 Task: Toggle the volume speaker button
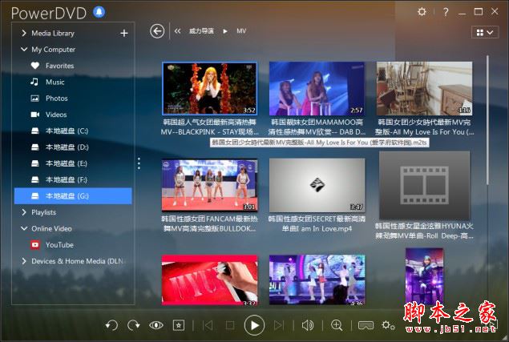pyautogui.click(x=308, y=325)
